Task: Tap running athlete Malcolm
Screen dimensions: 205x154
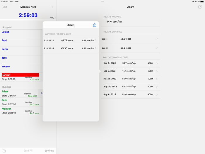Action: coord(20,111)
